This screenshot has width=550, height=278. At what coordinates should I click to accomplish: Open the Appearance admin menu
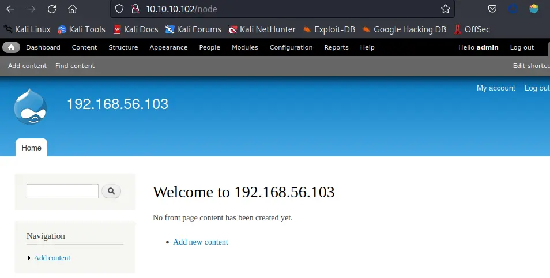pos(168,47)
